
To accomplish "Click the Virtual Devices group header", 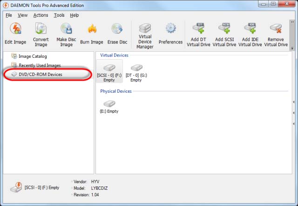I will click(x=114, y=55).
